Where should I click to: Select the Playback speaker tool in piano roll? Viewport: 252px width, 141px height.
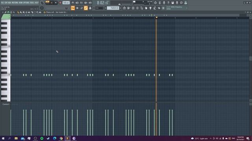[40, 12]
